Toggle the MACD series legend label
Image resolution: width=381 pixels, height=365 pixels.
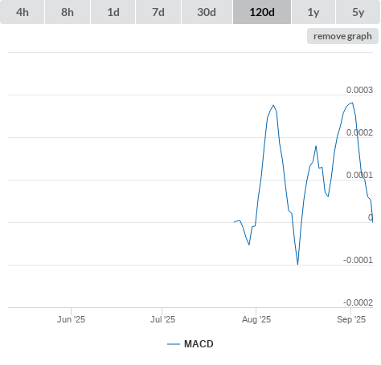point(199,344)
